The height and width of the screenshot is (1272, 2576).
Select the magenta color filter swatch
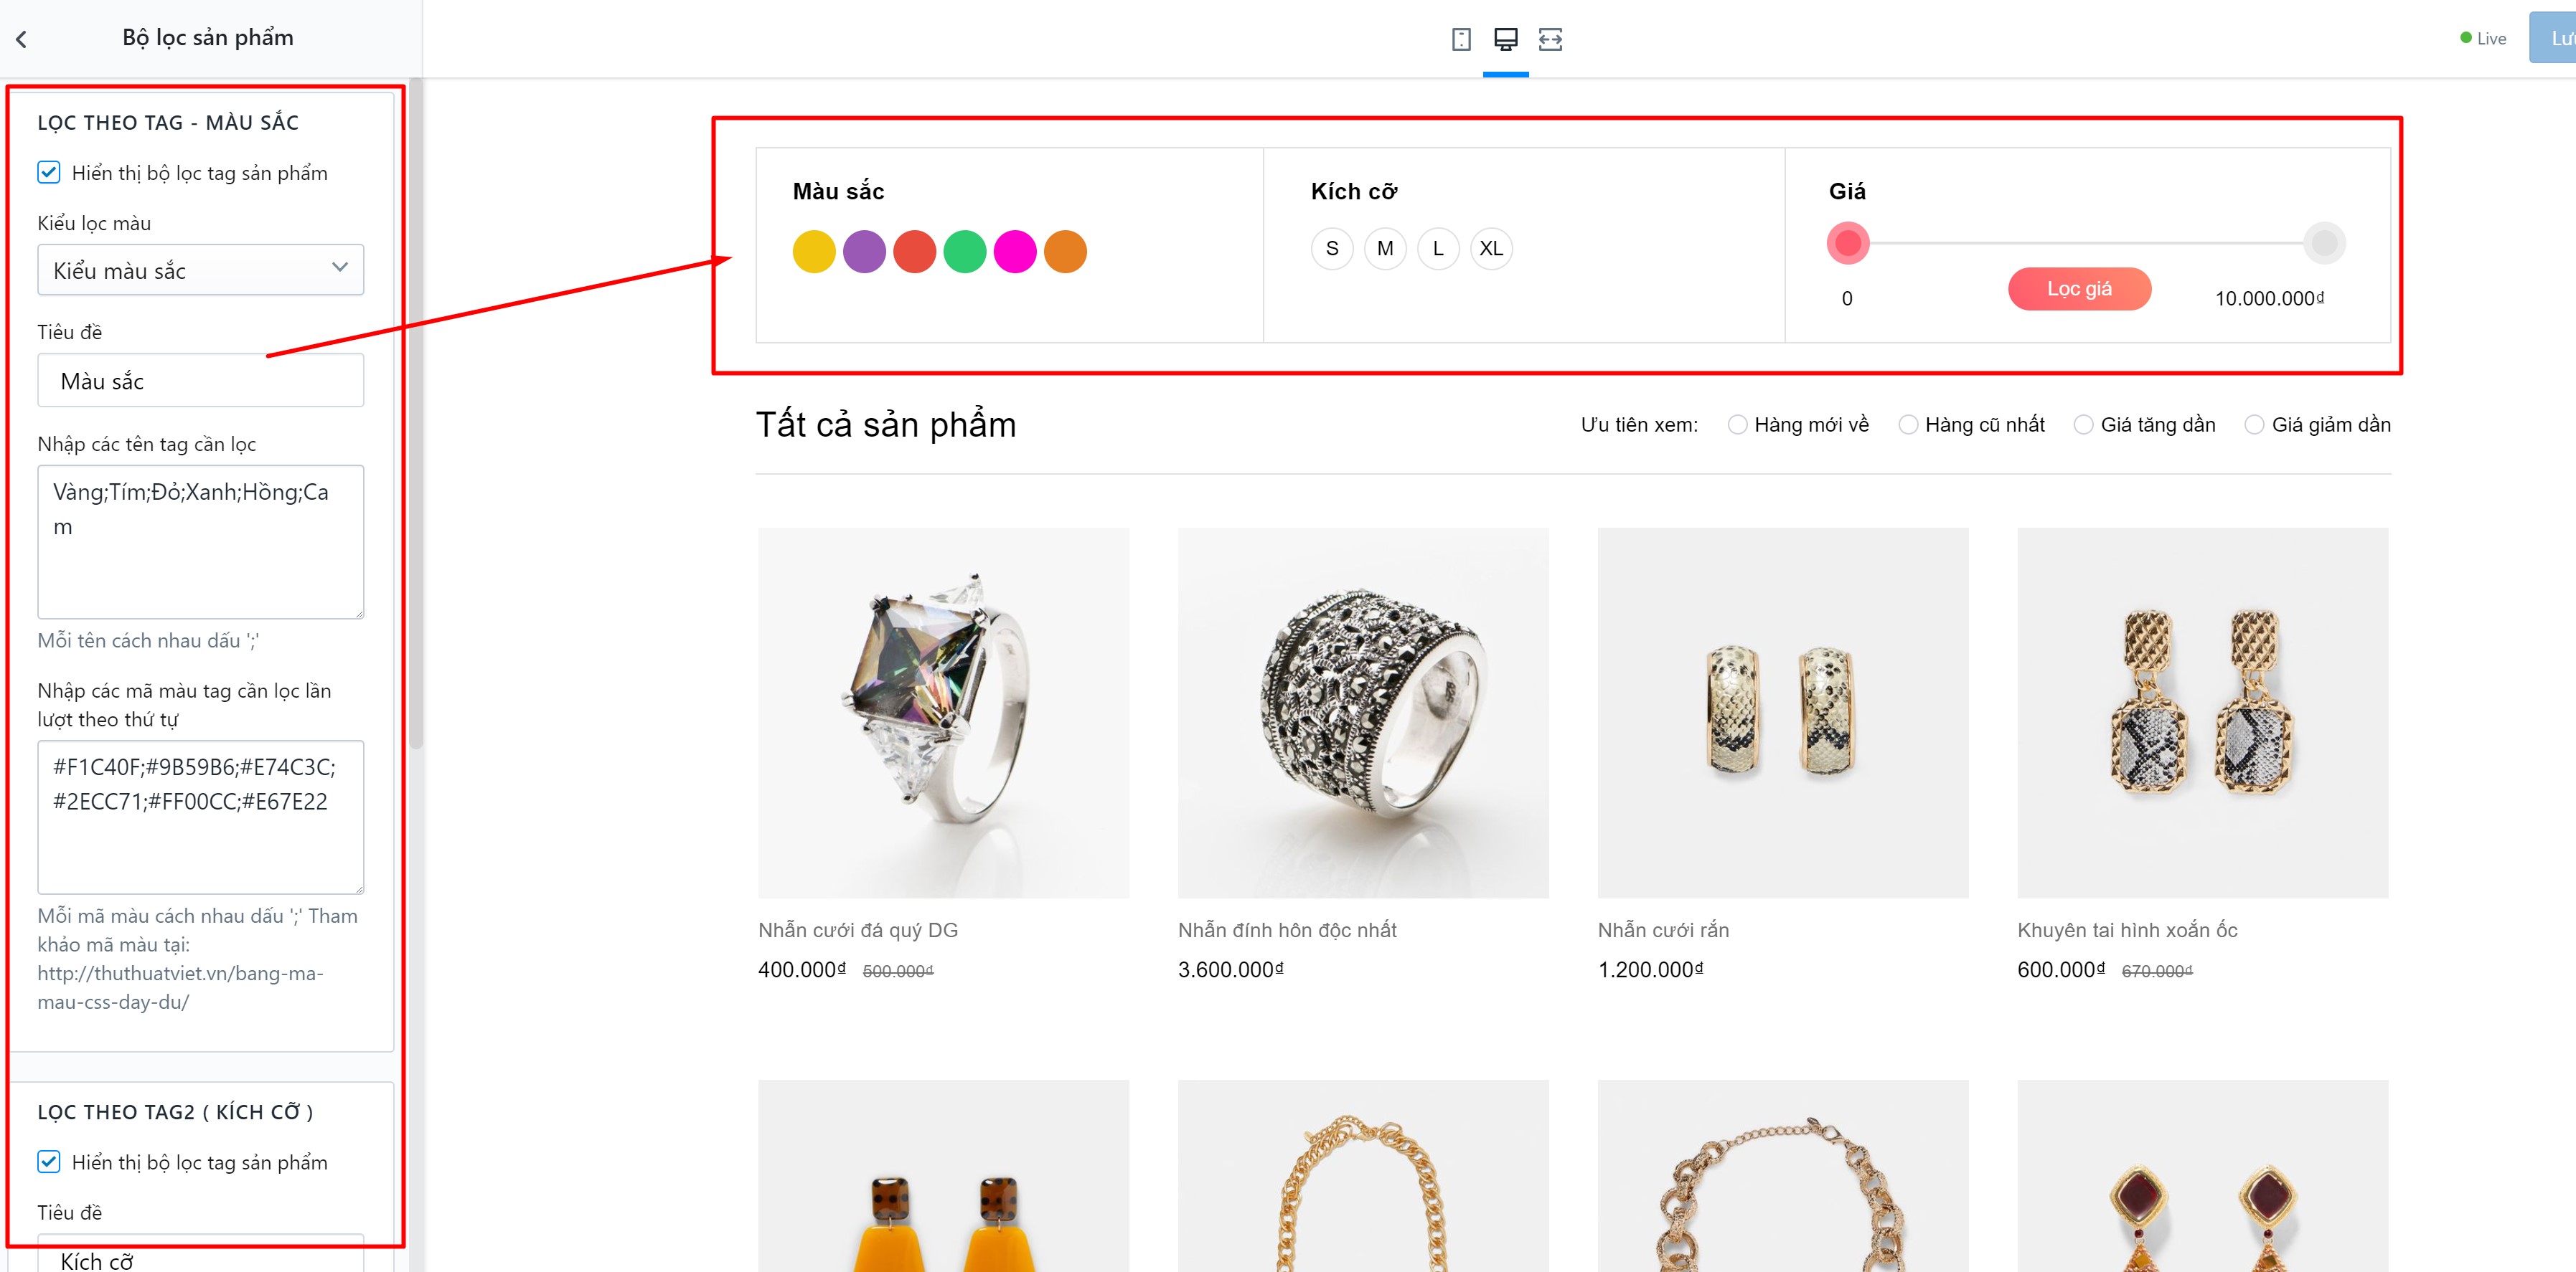pos(1015,251)
